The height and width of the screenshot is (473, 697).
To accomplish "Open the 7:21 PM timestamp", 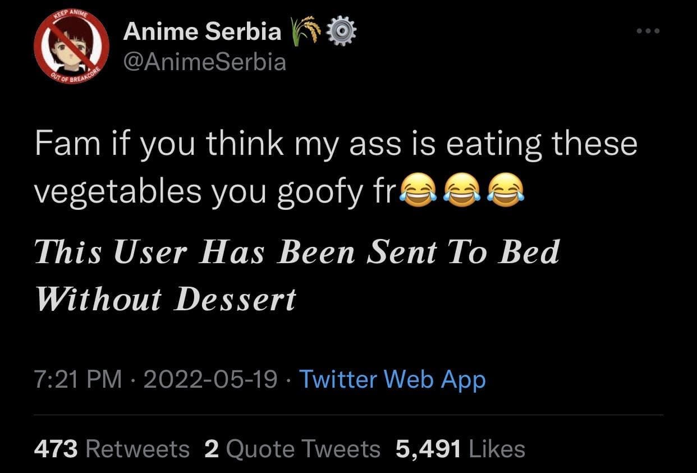I will [78, 380].
